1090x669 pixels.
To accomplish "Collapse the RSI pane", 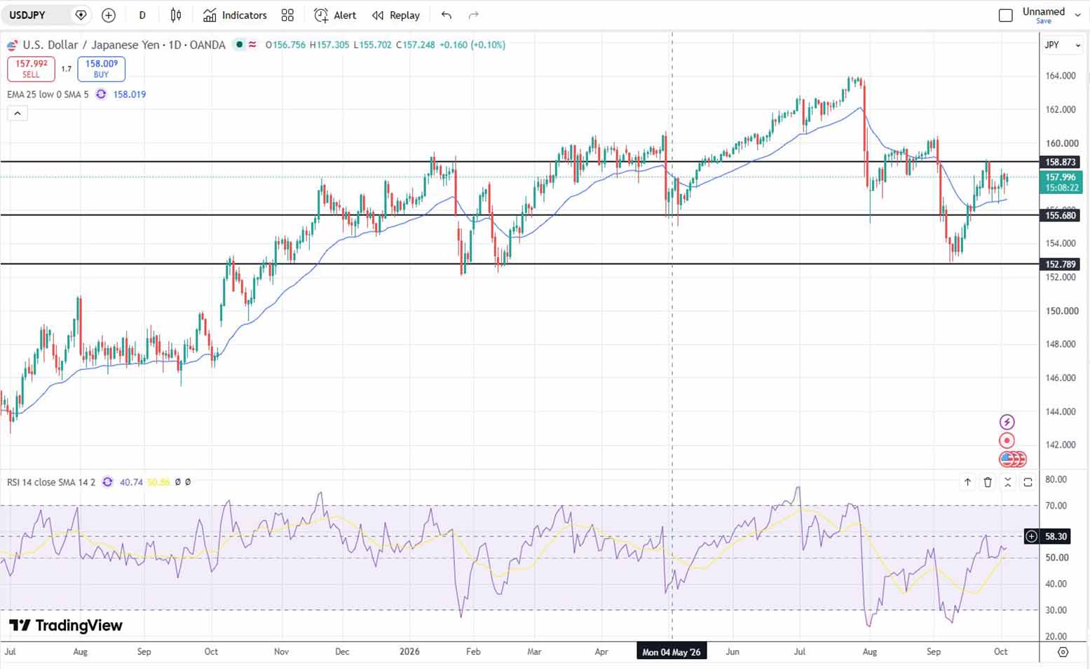I will click(1007, 482).
